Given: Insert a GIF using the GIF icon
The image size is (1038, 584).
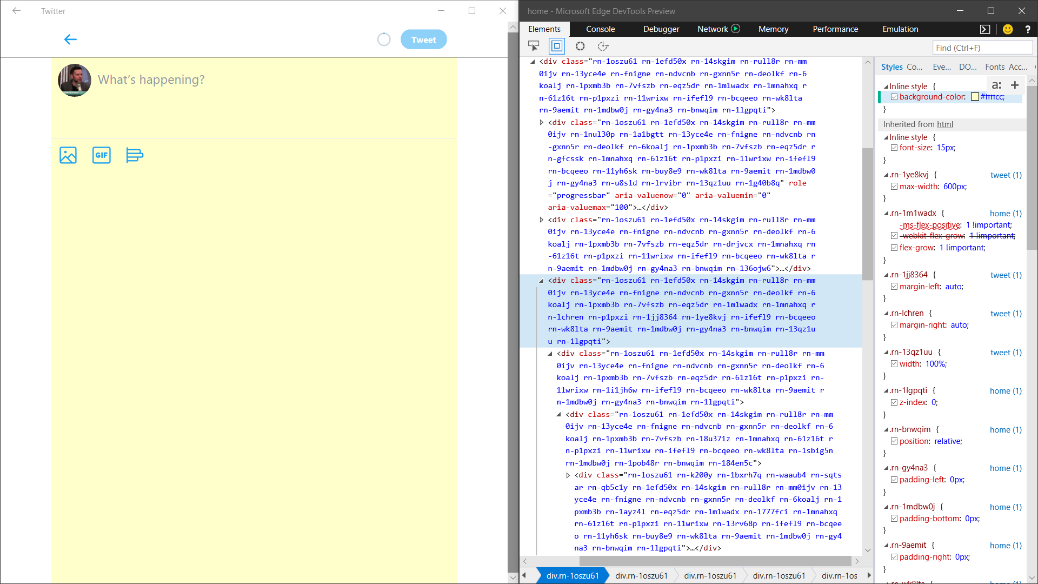Looking at the screenshot, I should pos(102,155).
